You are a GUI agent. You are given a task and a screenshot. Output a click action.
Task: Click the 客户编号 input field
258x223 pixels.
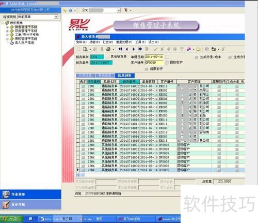pos(154,63)
